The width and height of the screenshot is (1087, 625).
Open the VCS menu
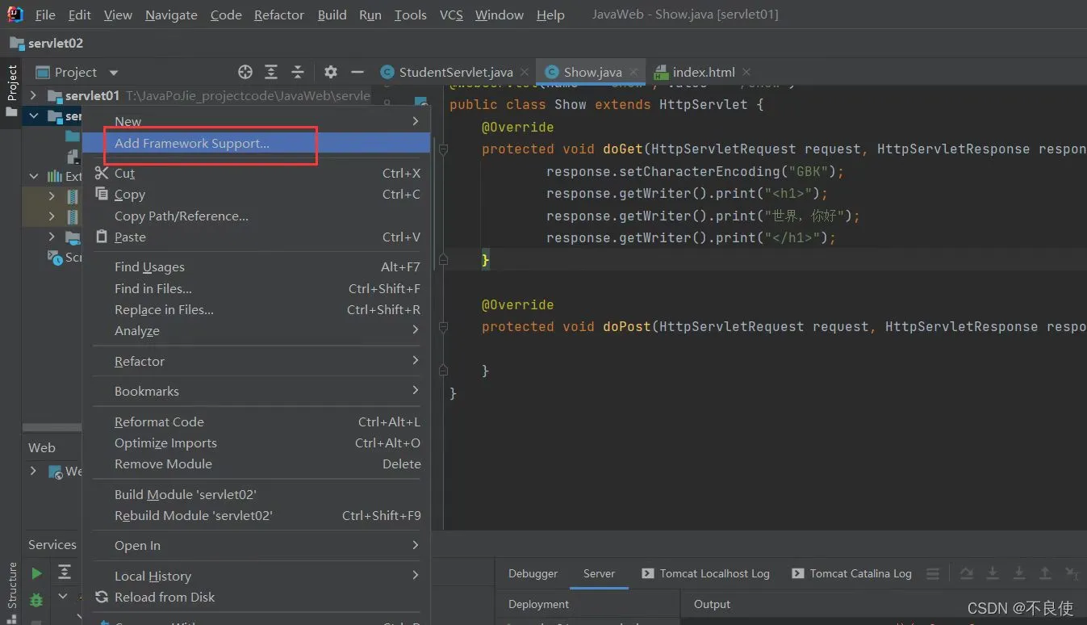[451, 15]
